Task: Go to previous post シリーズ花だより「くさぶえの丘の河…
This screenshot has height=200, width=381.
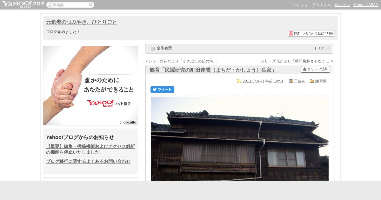Action: tap(183, 61)
